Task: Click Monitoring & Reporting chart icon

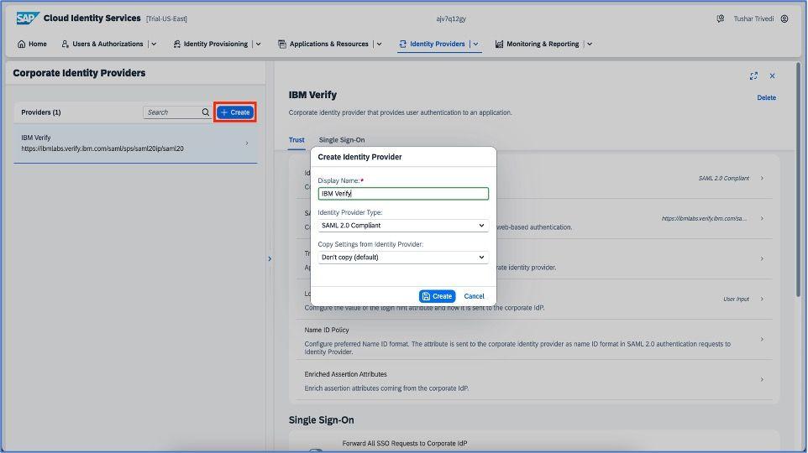Action: 499,44
